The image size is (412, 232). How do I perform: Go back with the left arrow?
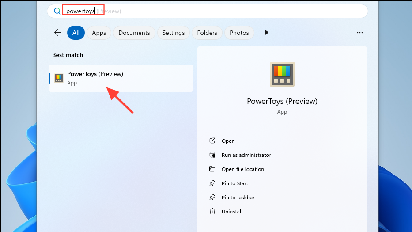coord(57,33)
